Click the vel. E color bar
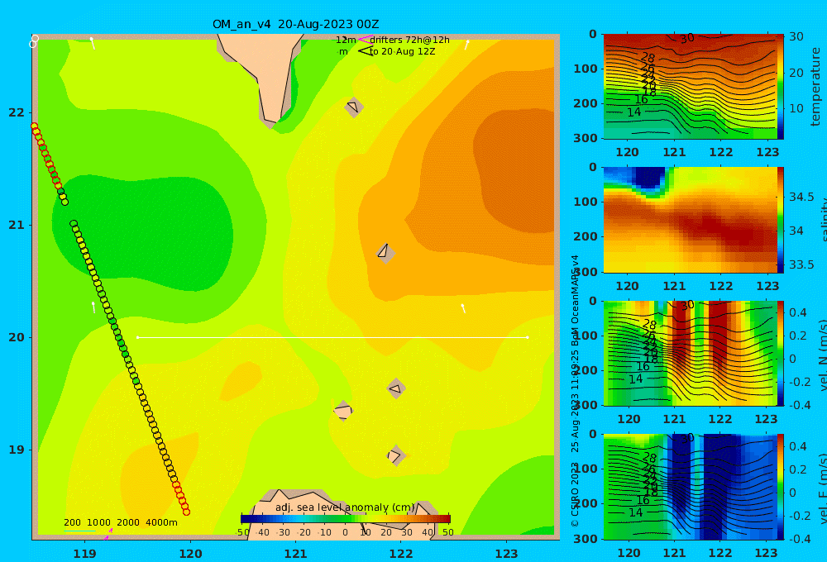 (x=780, y=487)
